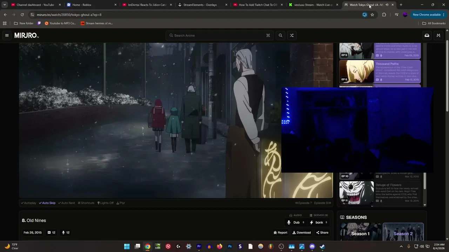The image size is (449, 252).
Task: Open the Miruro hamburger sidebar menu
Action: point(7,35)
